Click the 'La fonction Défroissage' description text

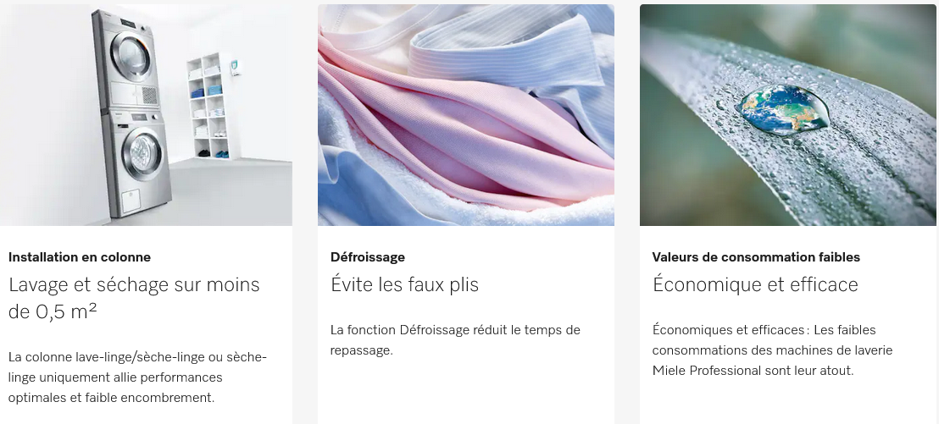[x=455, y=339]
